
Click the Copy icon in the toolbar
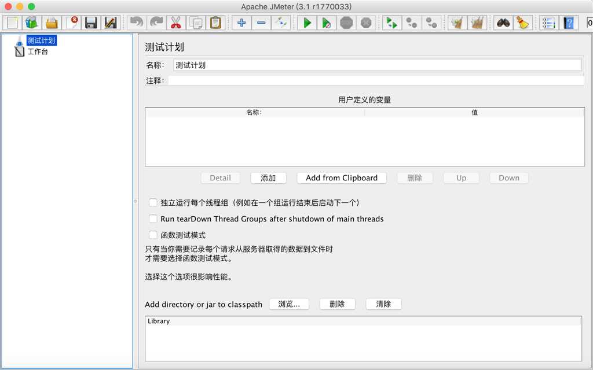pos(196,23)
